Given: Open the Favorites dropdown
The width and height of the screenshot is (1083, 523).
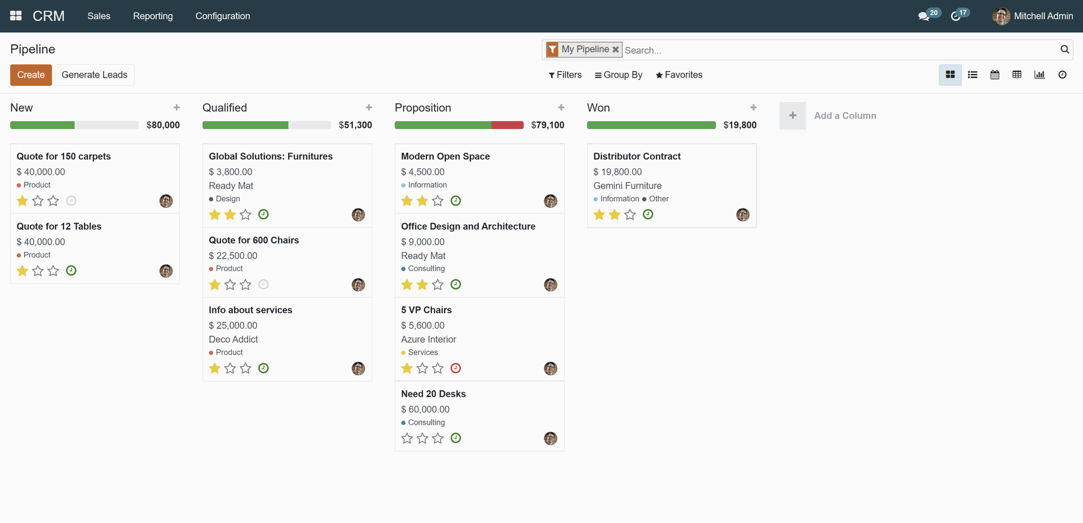Looking at the screenshot, I should click(x=679, y=75).
